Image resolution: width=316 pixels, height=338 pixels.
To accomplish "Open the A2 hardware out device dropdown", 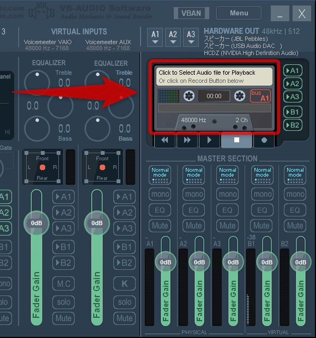I will 173,37.
